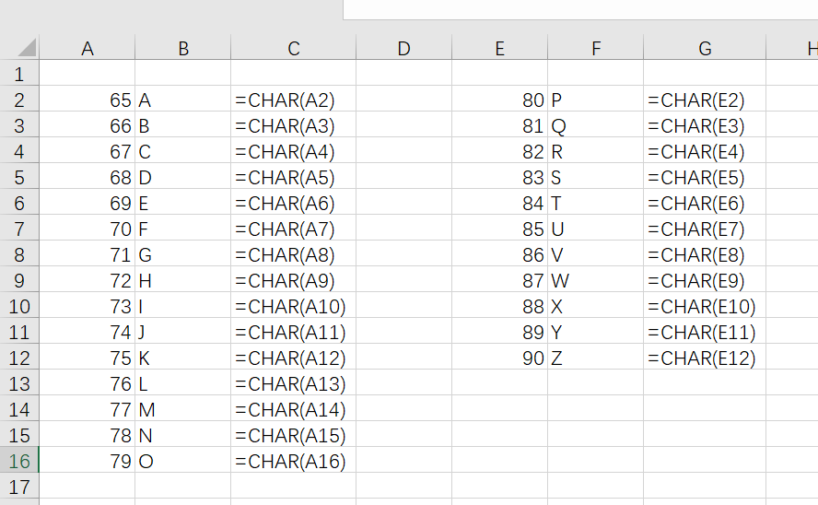Viewport: 818px width, 505px height.
Task: Select column G header
Action: click(x=705, y=48)
